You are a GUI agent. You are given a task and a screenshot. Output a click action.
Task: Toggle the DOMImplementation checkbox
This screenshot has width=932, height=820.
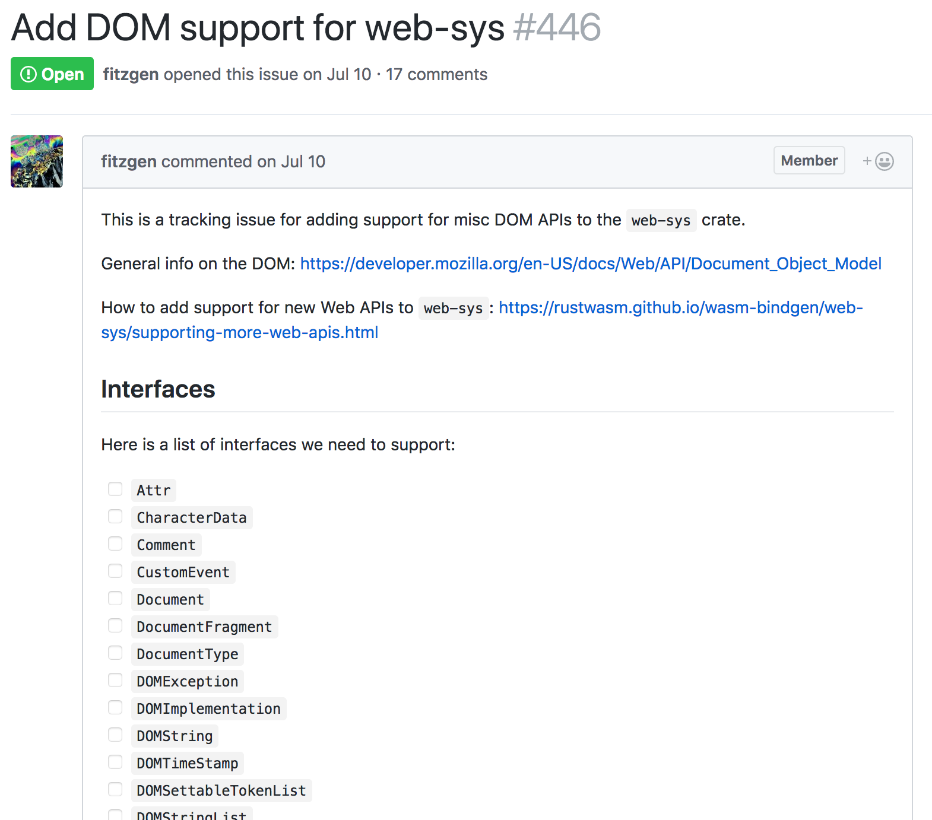tap(115, 707)
